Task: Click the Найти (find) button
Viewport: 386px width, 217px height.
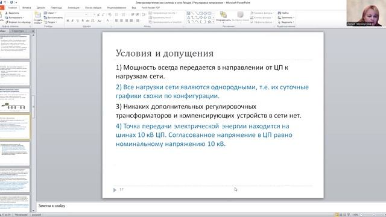Action: 283,13
